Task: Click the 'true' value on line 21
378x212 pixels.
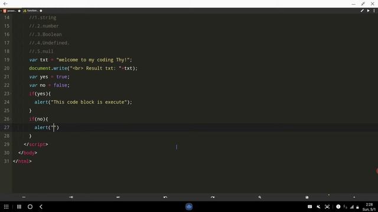Action: 61,77
